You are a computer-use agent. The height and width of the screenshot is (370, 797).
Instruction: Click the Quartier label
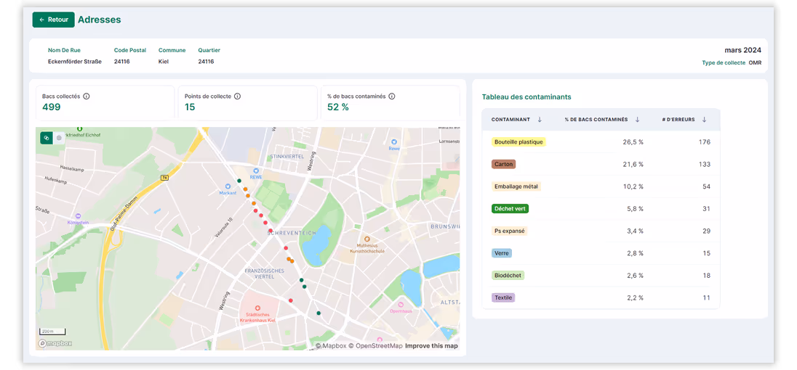[x=209, y=50]
